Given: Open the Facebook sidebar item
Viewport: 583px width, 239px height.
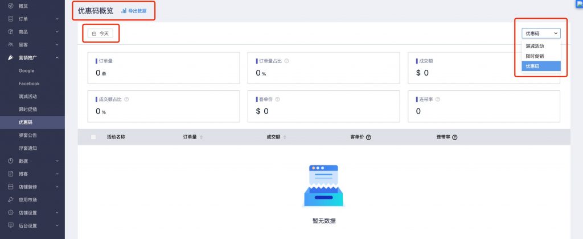Looking at the screenshot, I should (x=29, y=83).
